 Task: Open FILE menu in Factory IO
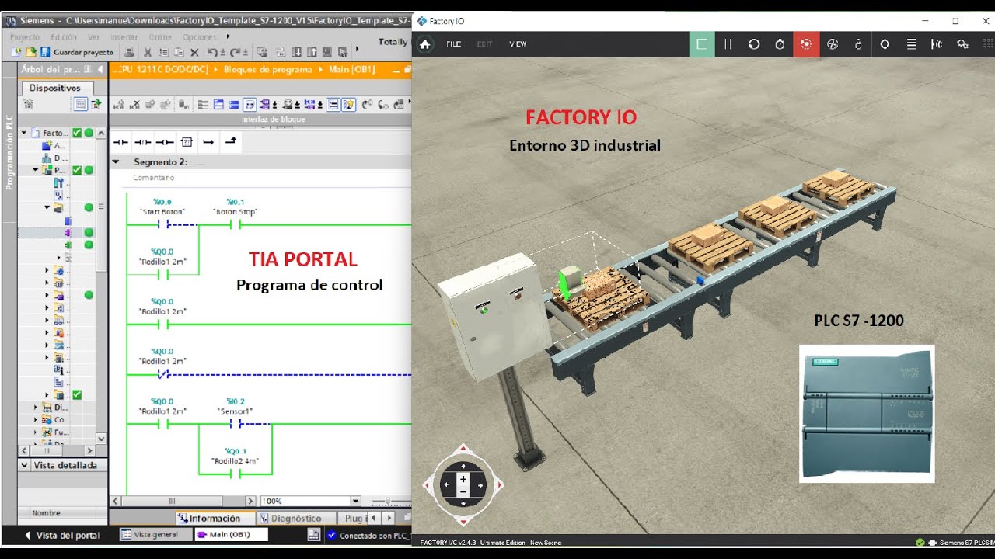tap(453, 44)
